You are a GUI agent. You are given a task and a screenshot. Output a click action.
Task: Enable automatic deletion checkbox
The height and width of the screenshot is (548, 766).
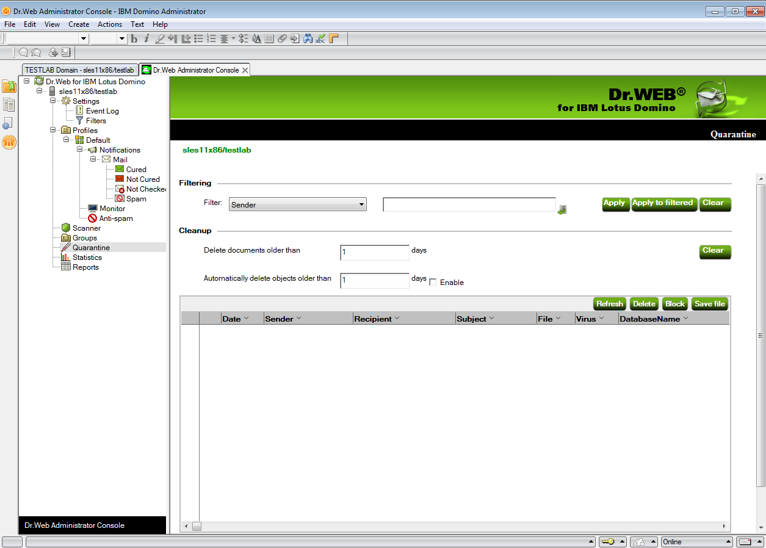(433, 283)
